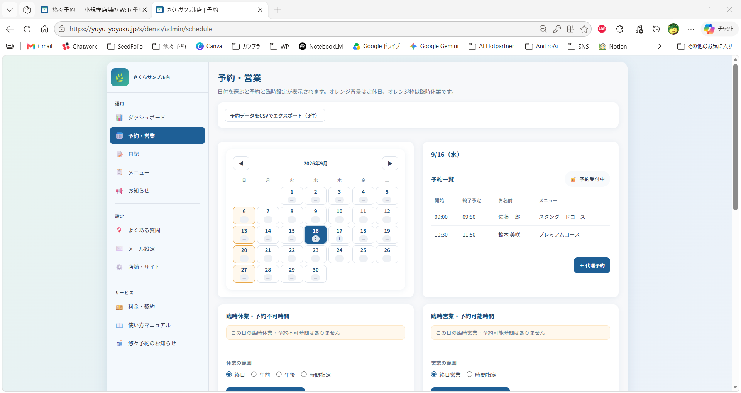Open the ABP adblock extension icon
The height and width of the screenshot is (393, 741).
click(602, 29)
